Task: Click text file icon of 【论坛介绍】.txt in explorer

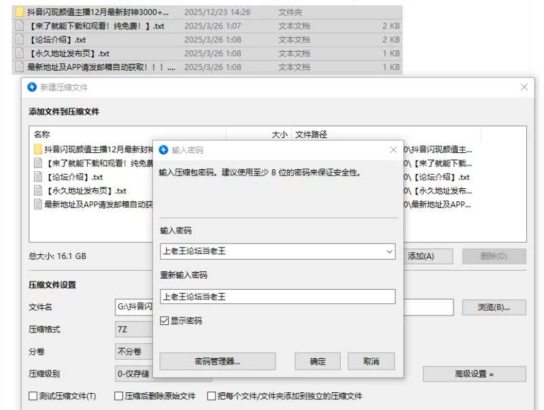Action: coord(20,39)
